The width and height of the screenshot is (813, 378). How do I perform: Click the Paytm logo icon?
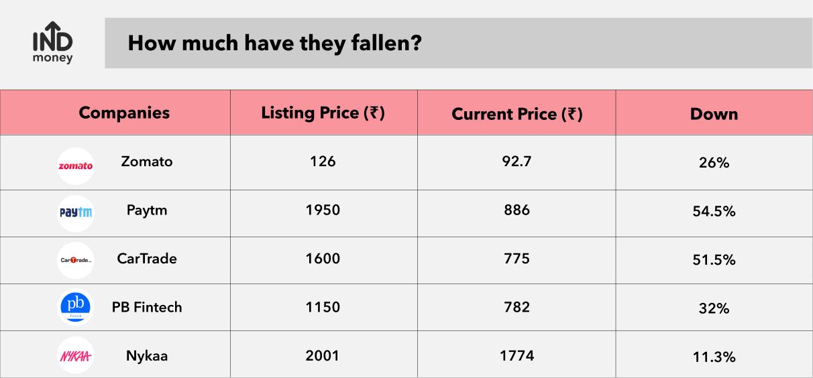(76, 213)
